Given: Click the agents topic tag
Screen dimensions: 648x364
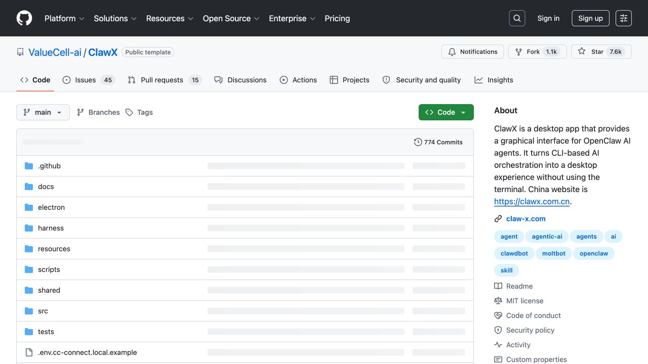Looking at the screenshot, I should pos(586,237).
